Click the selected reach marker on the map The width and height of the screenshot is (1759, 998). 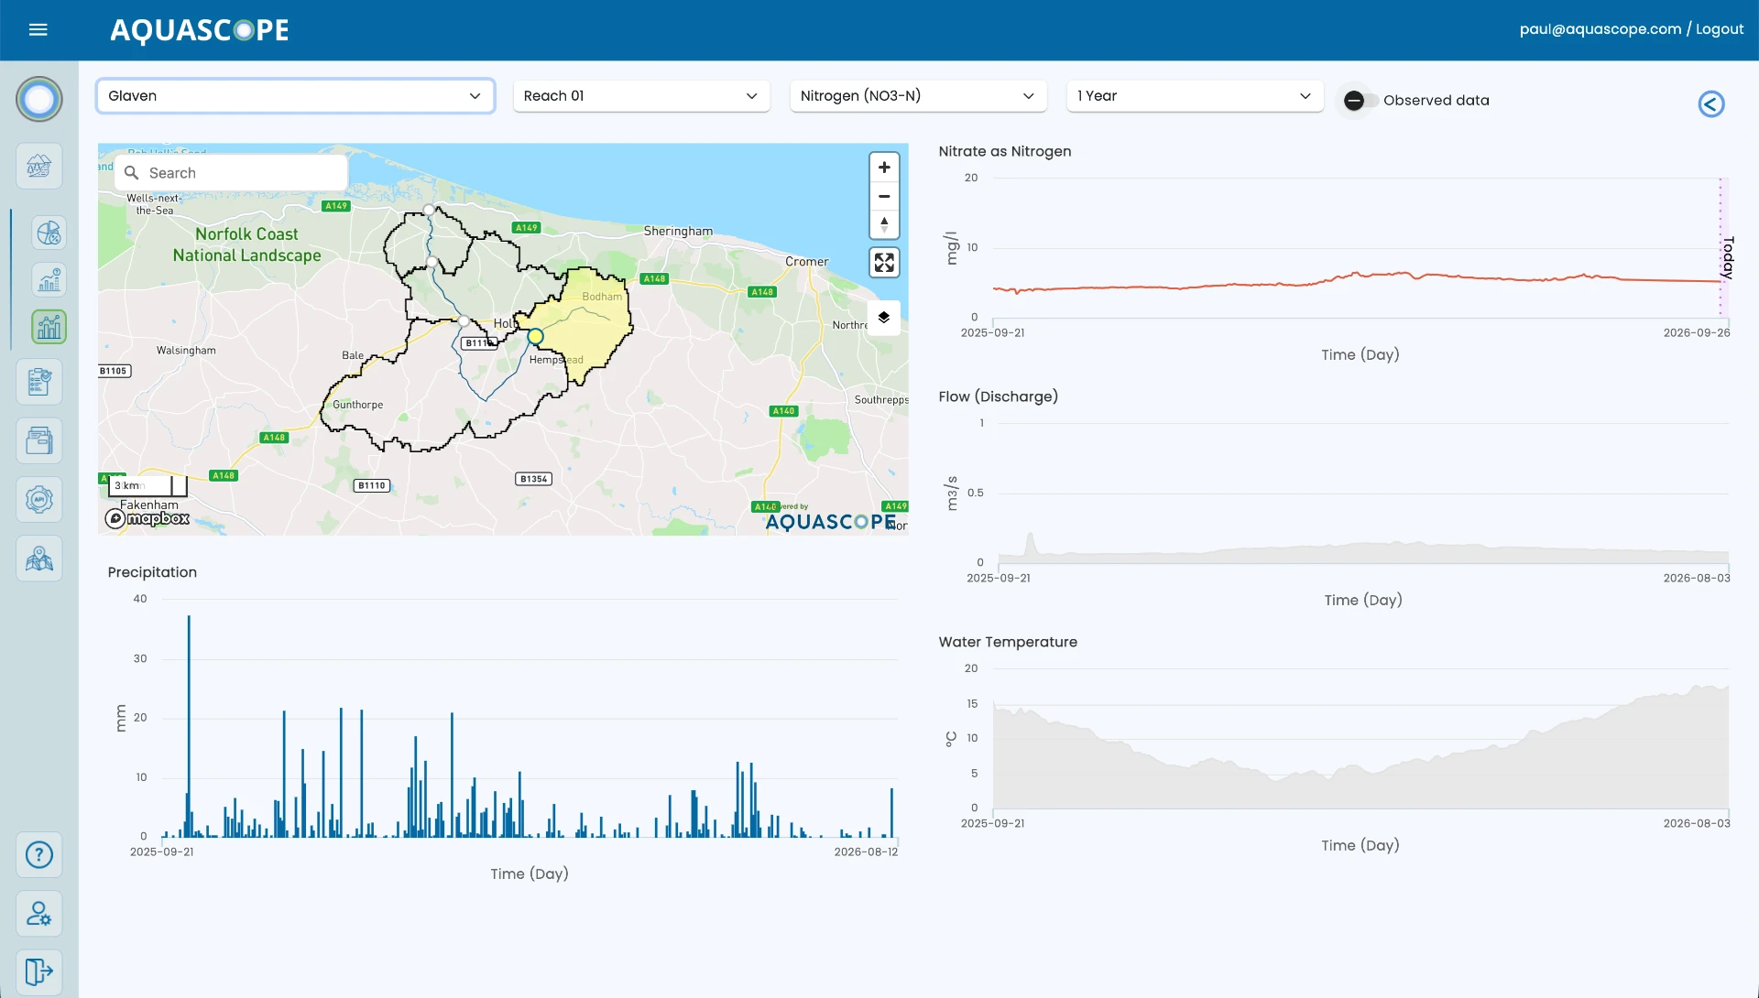point(536,337)
